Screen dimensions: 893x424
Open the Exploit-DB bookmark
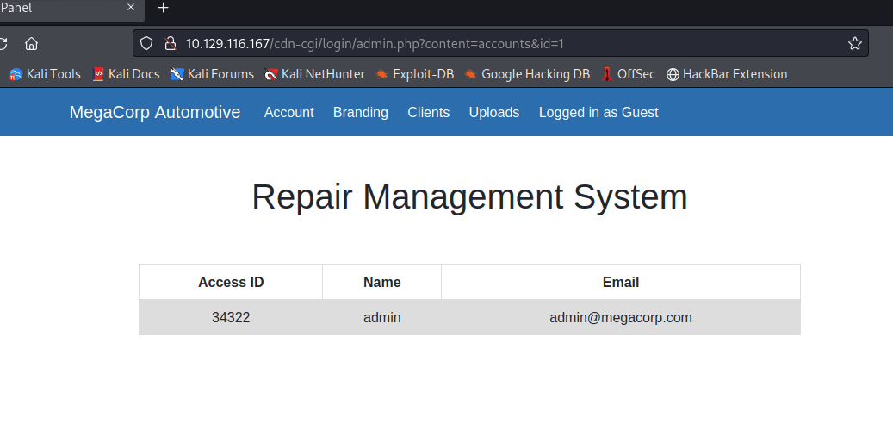414,74
